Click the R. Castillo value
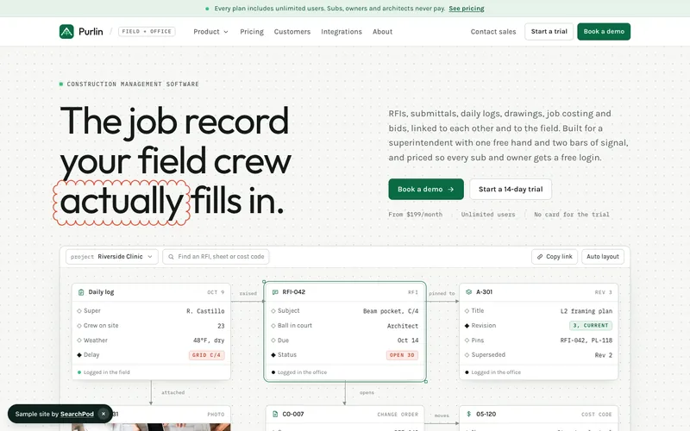690x431 pixels. tap(205, 311)
